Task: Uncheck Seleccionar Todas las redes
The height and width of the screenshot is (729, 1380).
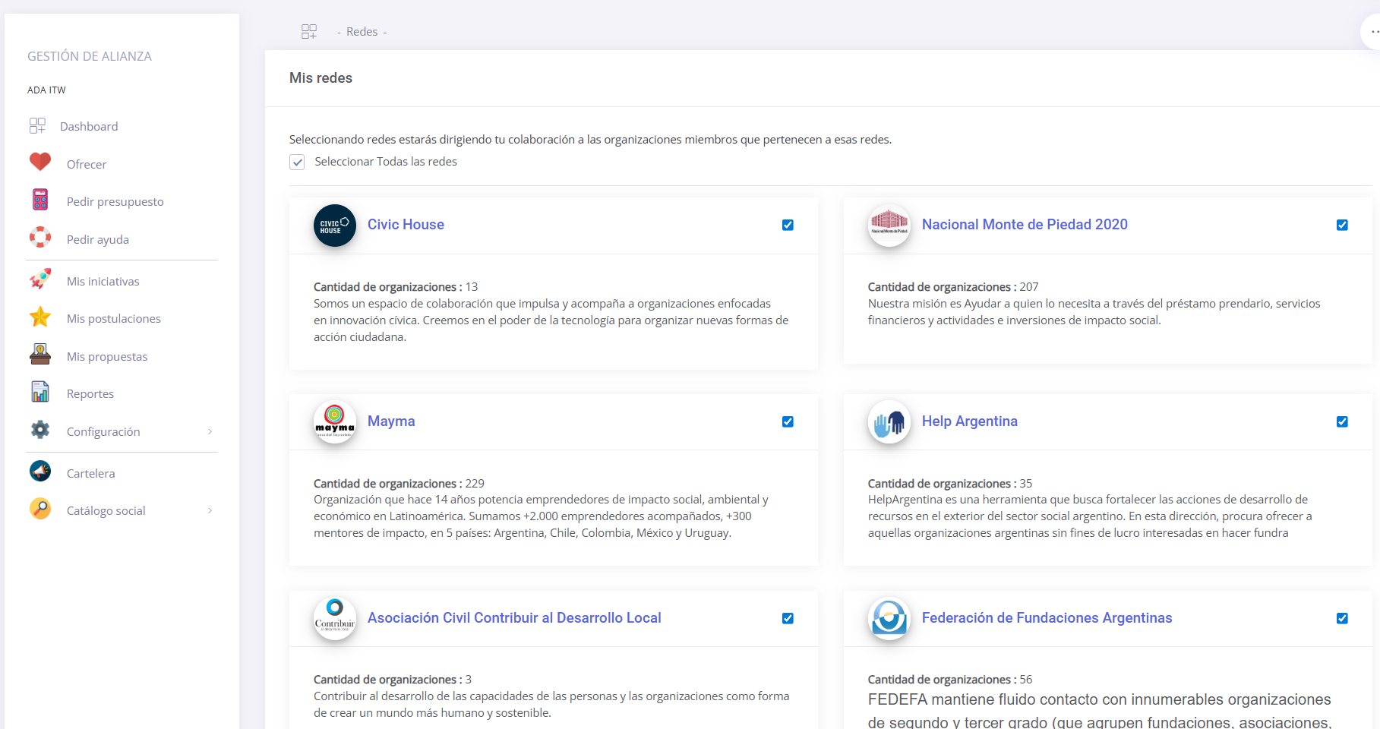Action: (297, 162)
